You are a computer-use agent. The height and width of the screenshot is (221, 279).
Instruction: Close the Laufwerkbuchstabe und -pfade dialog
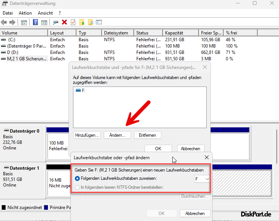(205, 67)
